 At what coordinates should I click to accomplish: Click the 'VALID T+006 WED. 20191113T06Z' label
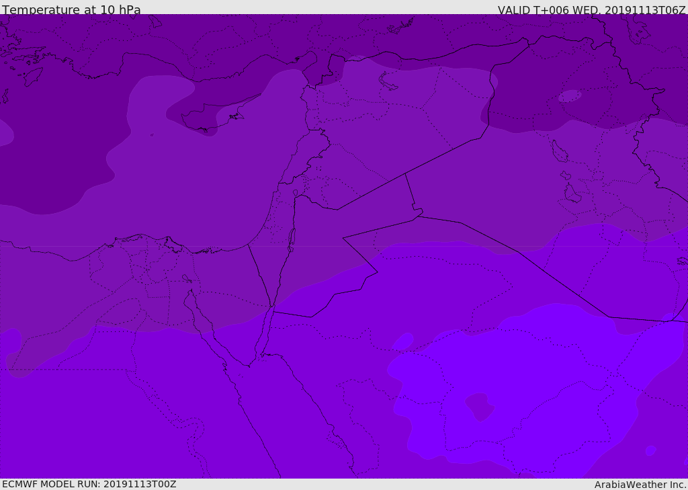[591, 9]
